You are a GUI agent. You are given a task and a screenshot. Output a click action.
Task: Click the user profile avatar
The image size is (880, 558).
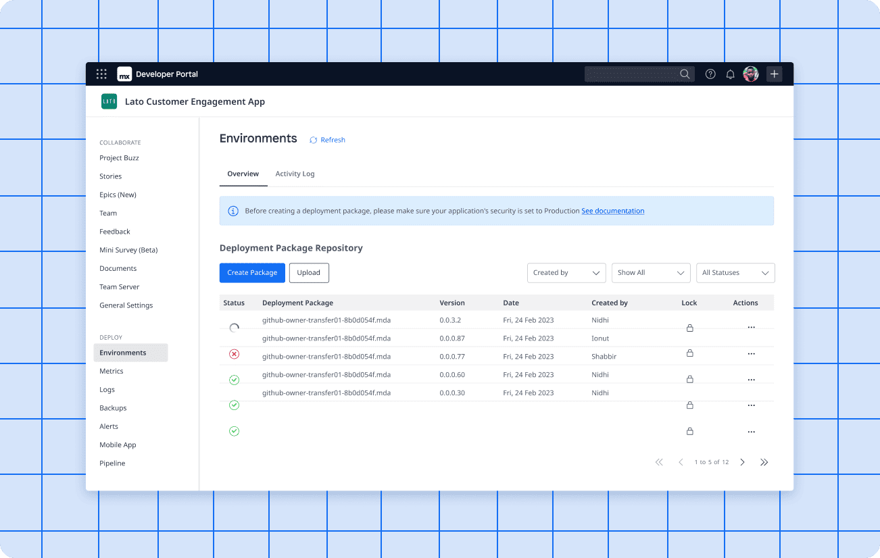coord(751,74)
